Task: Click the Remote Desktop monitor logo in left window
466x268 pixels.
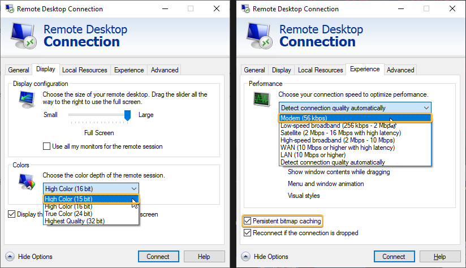Action: 24,36
